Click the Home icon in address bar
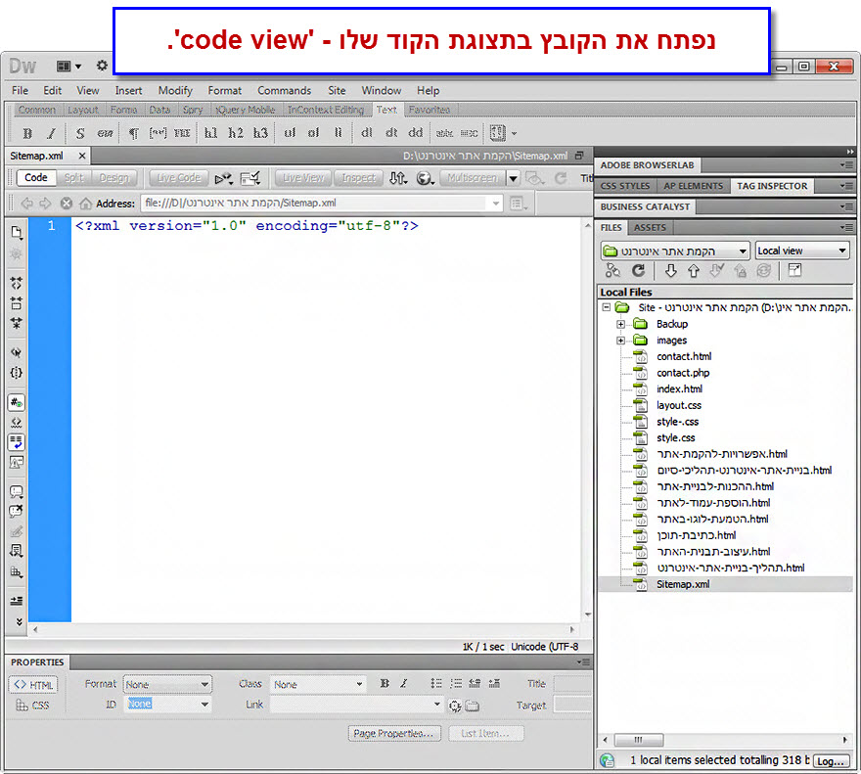Image resolution: width=861 pixels, height=774 pixels. point(85,204)
